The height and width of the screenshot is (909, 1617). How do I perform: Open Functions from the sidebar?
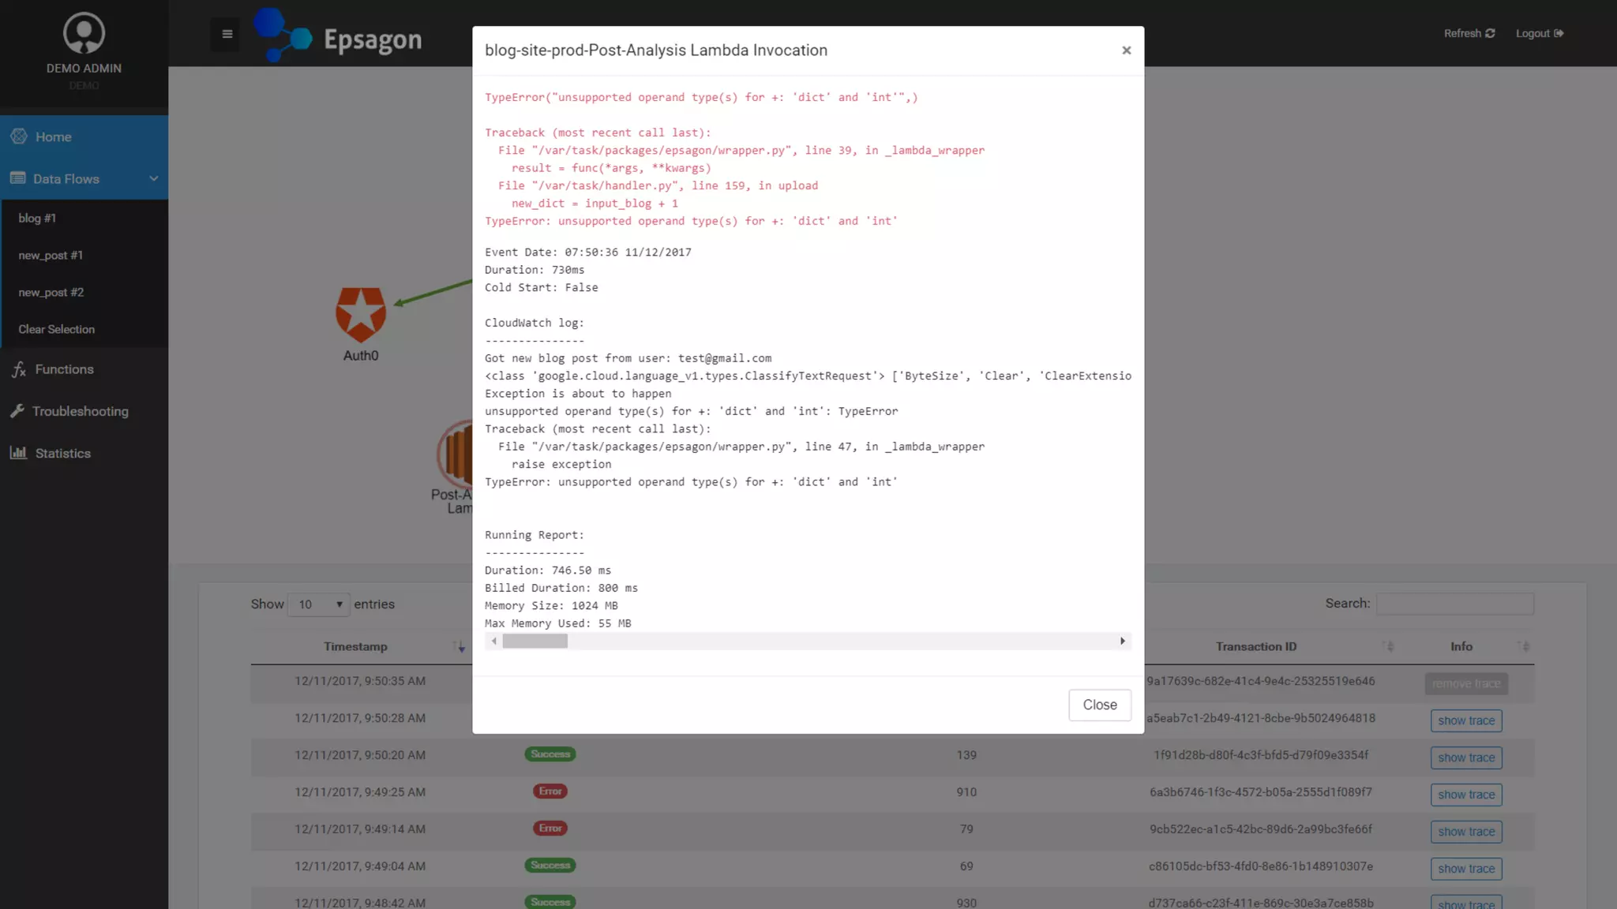[64, 369]
